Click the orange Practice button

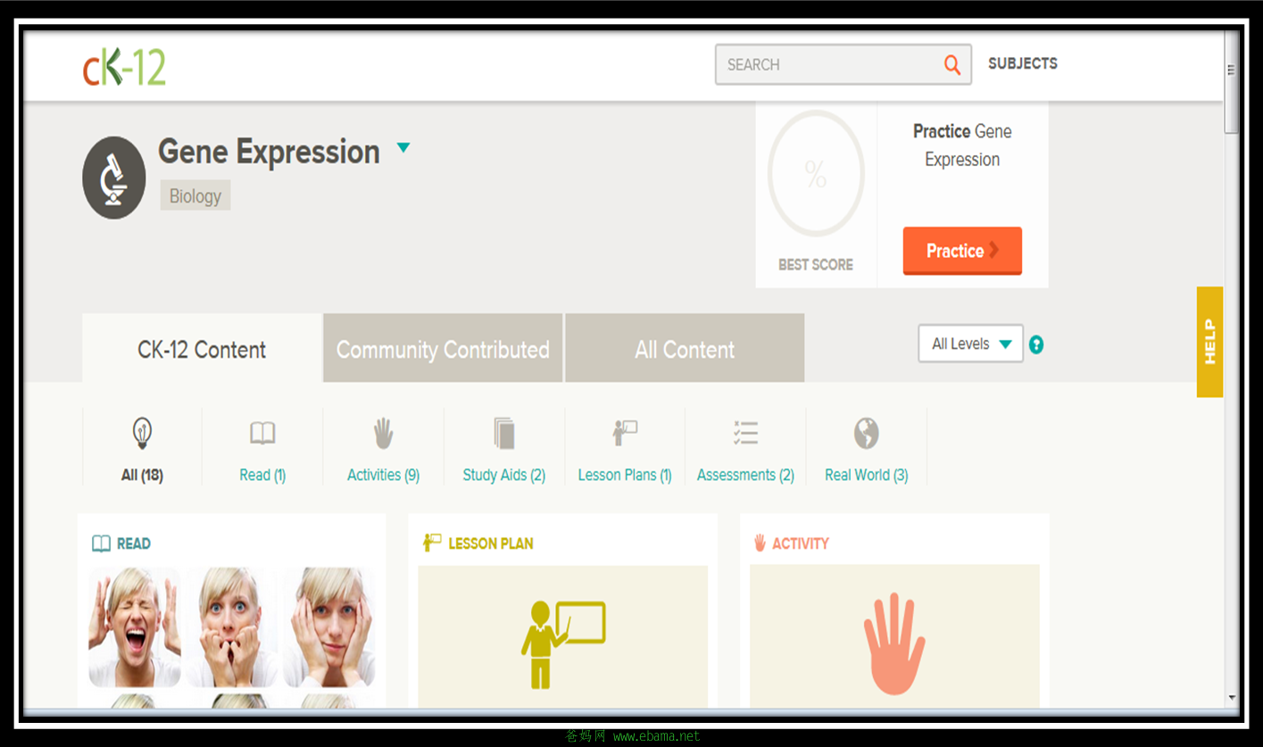point(962,251)
